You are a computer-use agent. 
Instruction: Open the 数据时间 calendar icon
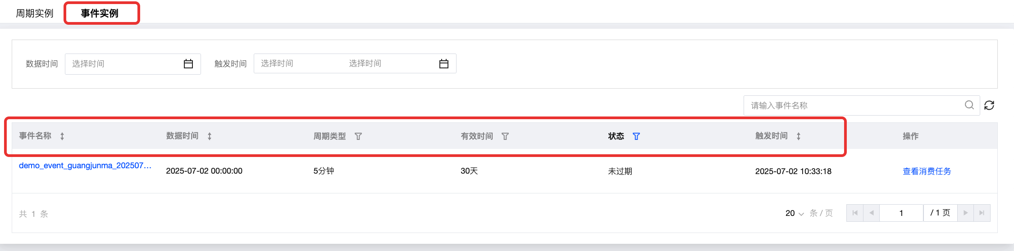point(188,64)
